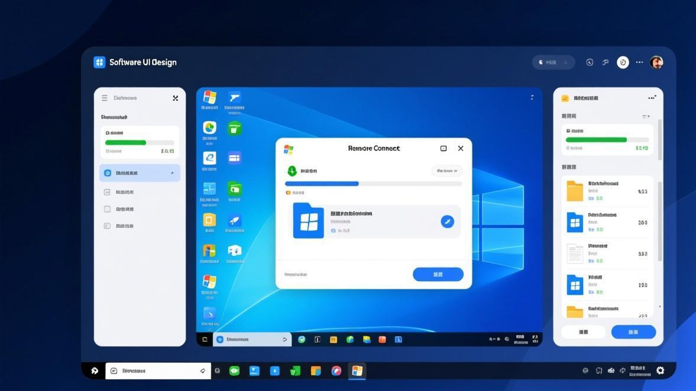Open the header three-dot more menu
The height and width of the screenshot is (391, 696).
(x=639, y=63)
